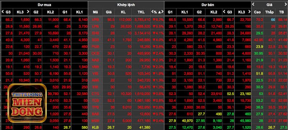Click the TKL total volume column header
288x130 pixels.
[141, 12]
